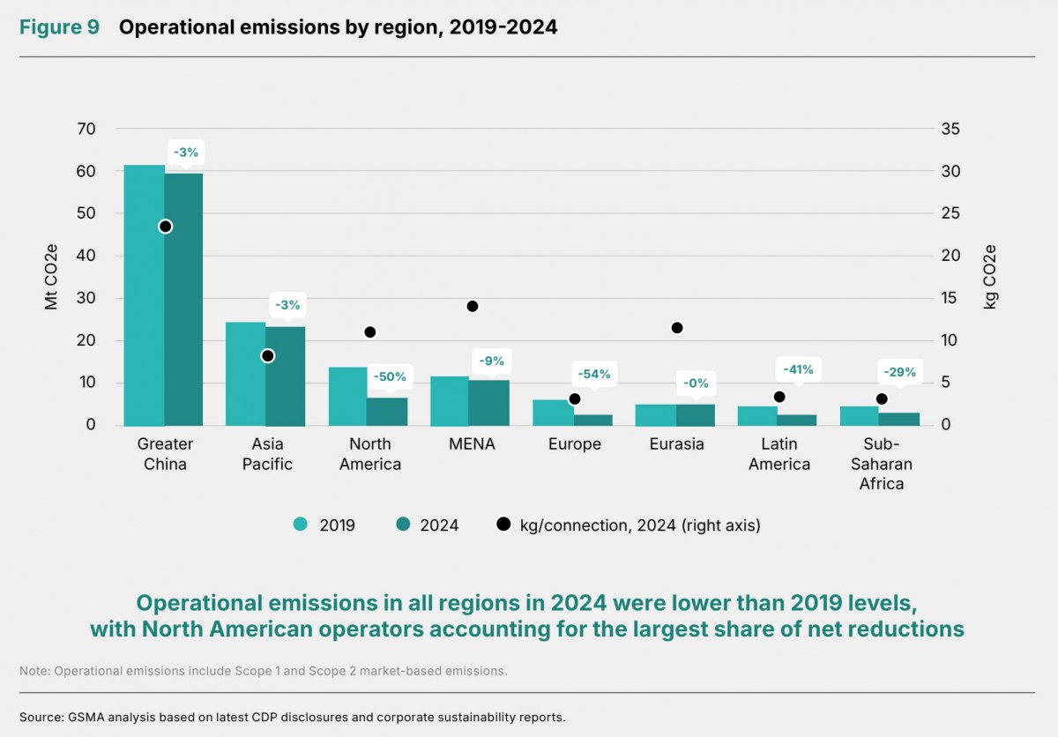Image resolution: width=1058 pixels, height=737 pixels.
Task: Click the '2019' legend text
Action: [337, 525]
